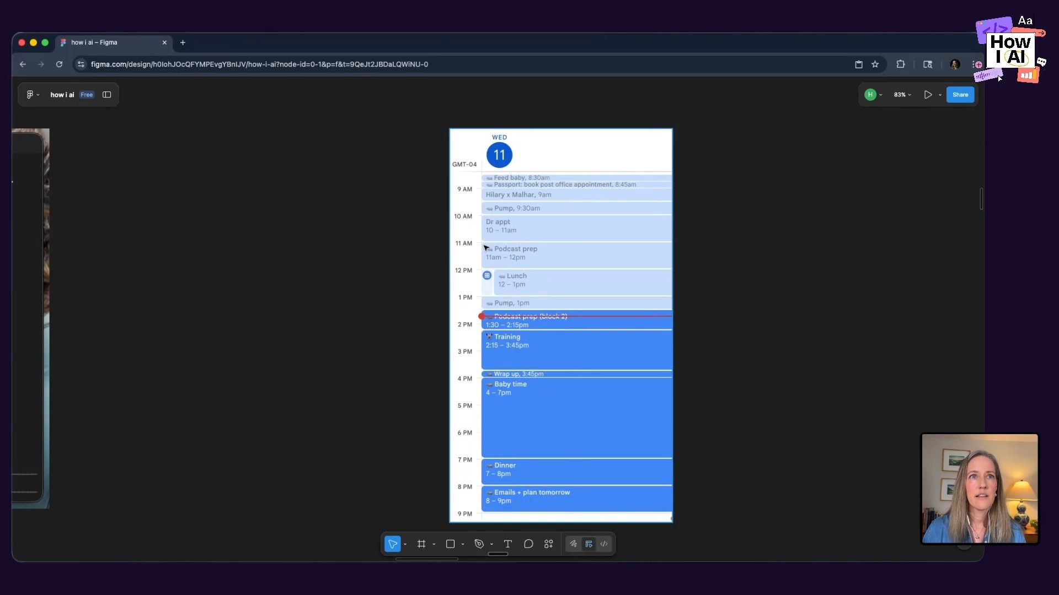Select the Pen tool
The width and height of the screenshot is (1059, 595).
pos(479,544)
